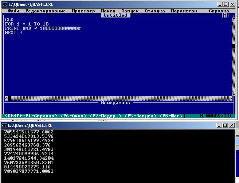Click the F2=Подпр. status bar shortcut
239x183 pixels.
click(x=105, y=116)
